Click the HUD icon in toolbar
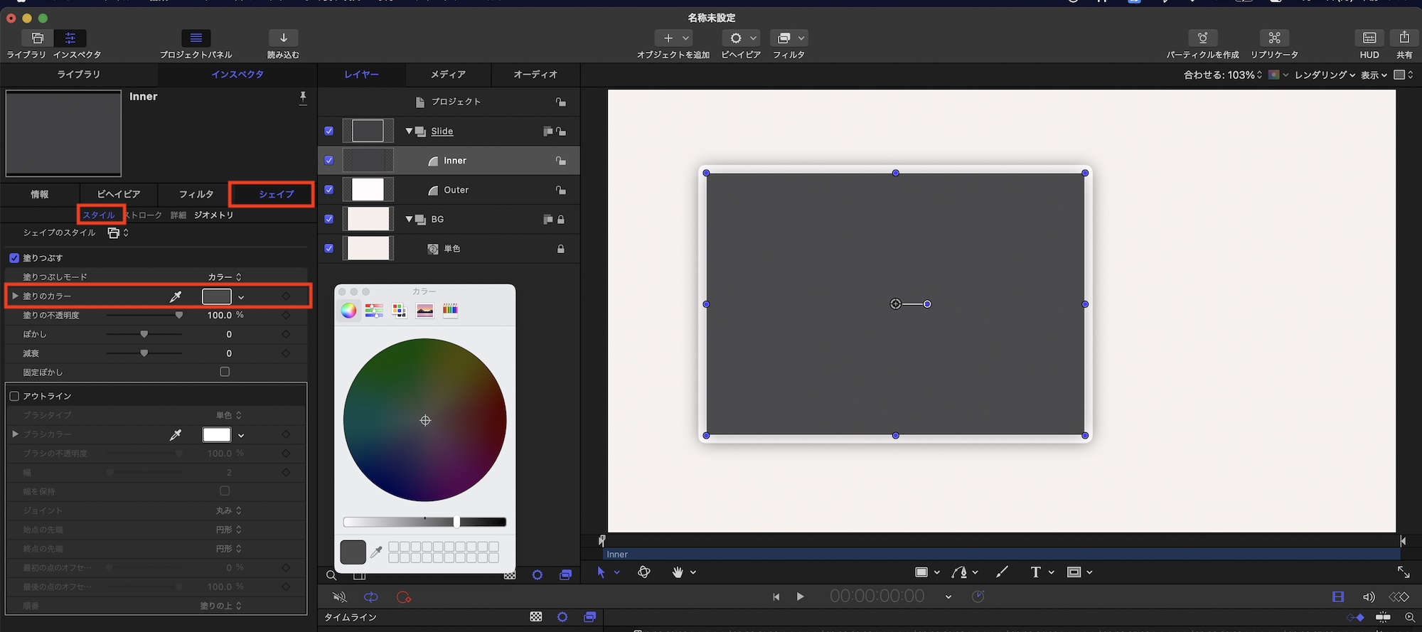Image resolution: width=1422 pixels, height=632 pixels. click(x=1369, y=38)
